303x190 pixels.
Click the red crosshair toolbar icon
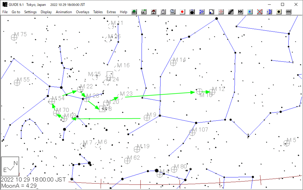click(221, 12)
